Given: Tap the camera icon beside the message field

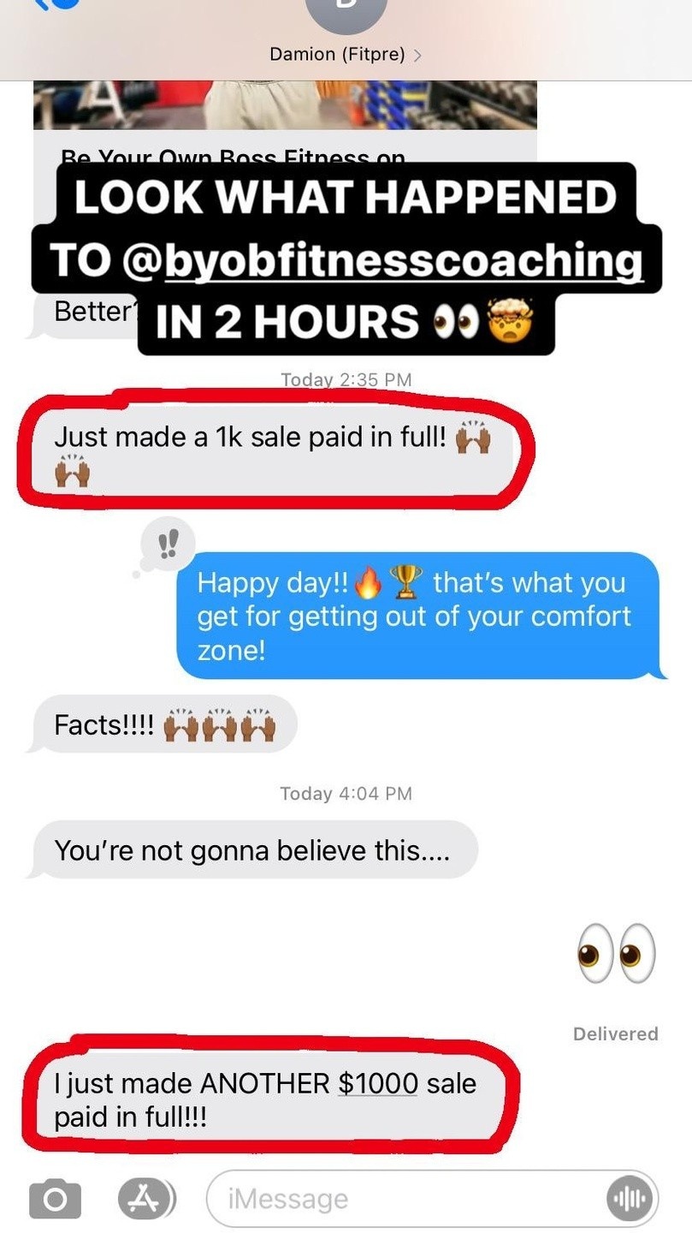Looking at the screenshot, I should click(x=55, y=1199).
